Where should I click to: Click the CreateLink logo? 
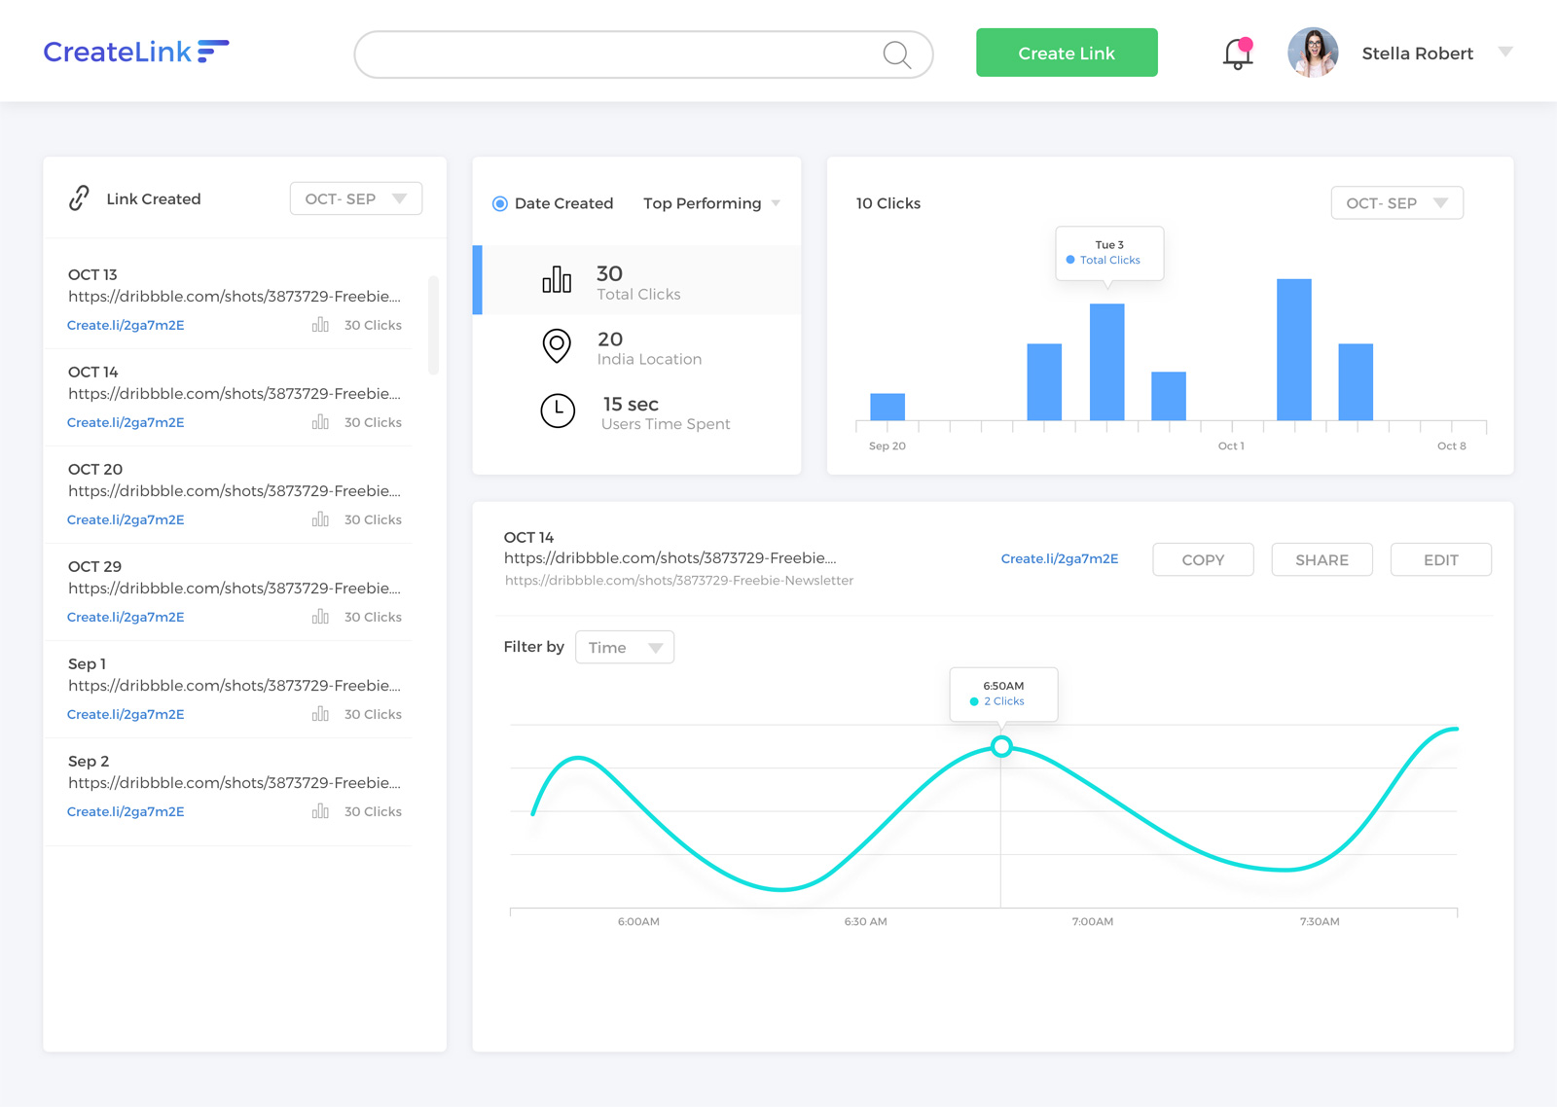(136, 52)
